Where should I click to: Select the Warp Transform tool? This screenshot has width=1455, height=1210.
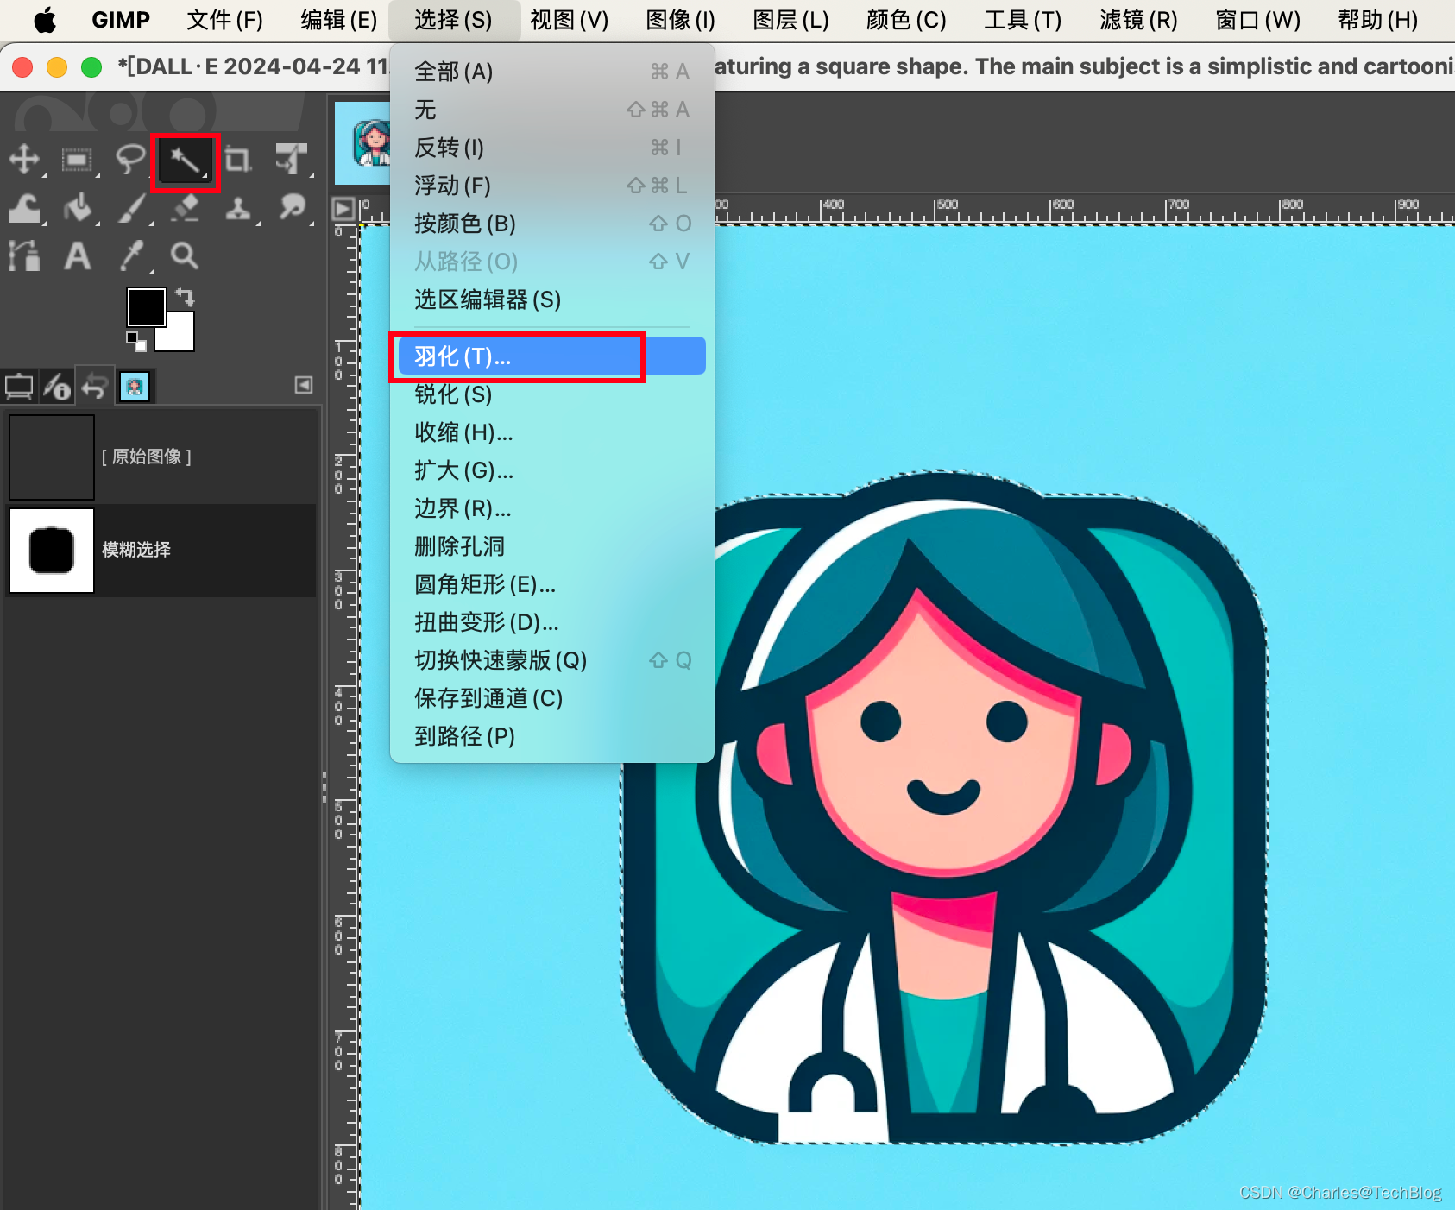click(24, 208)
